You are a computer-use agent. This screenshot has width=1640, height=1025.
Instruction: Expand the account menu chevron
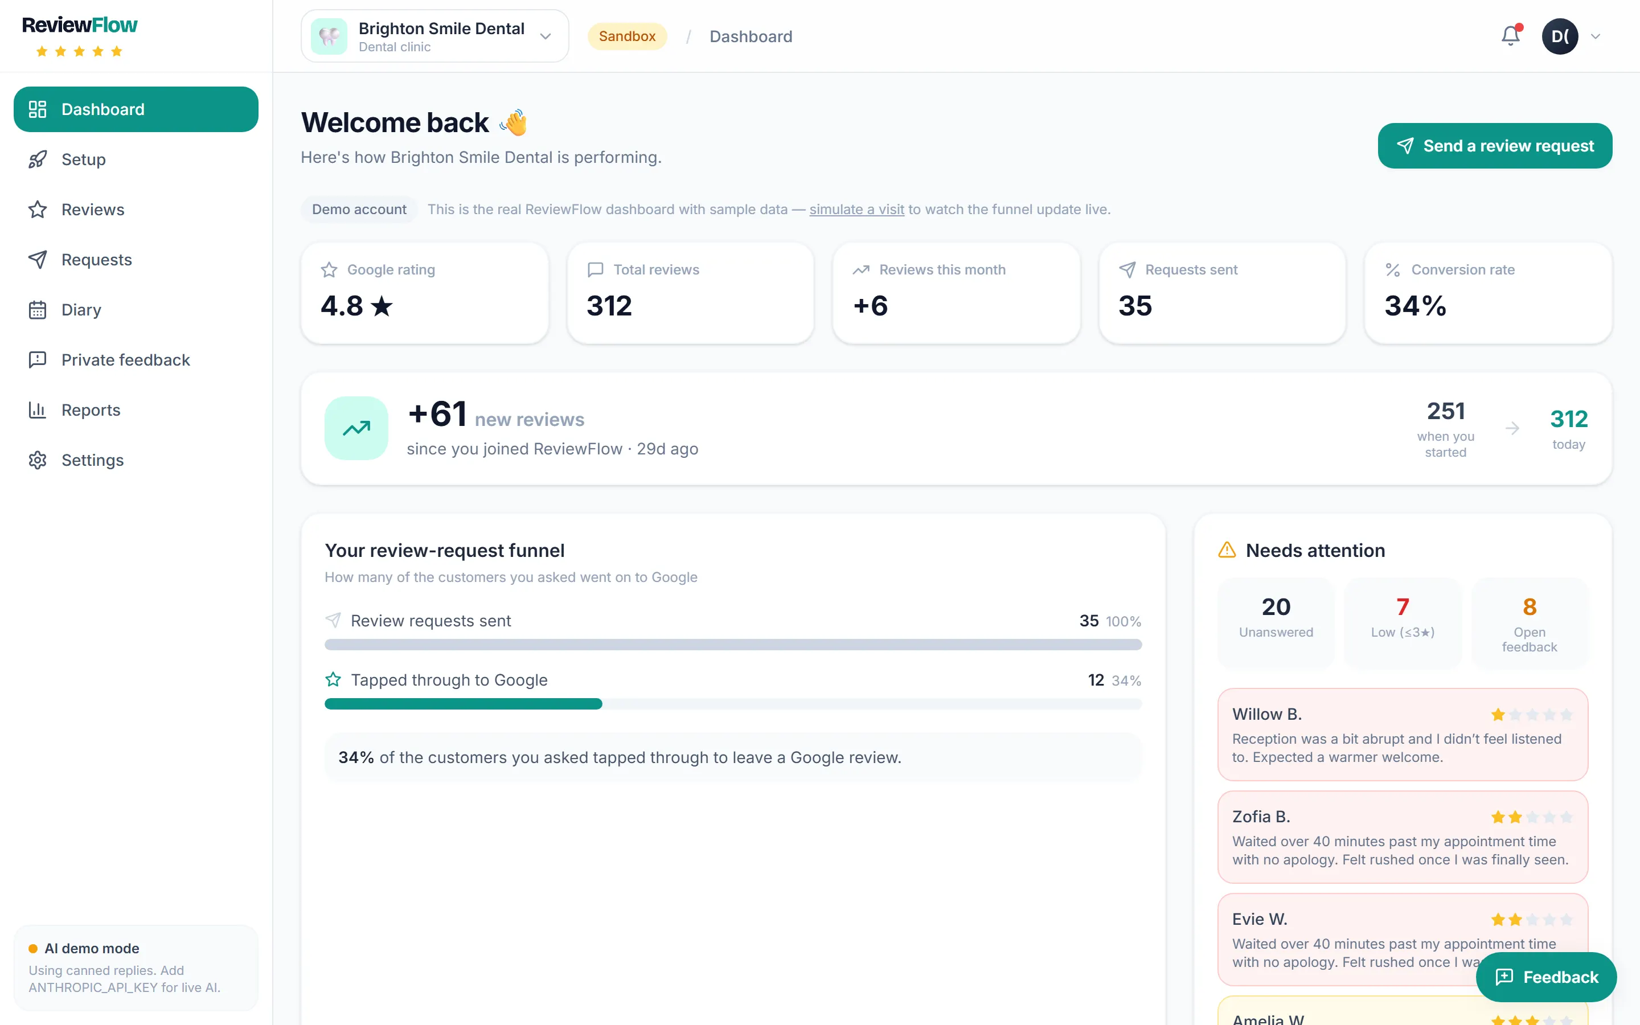point(1595,36)
